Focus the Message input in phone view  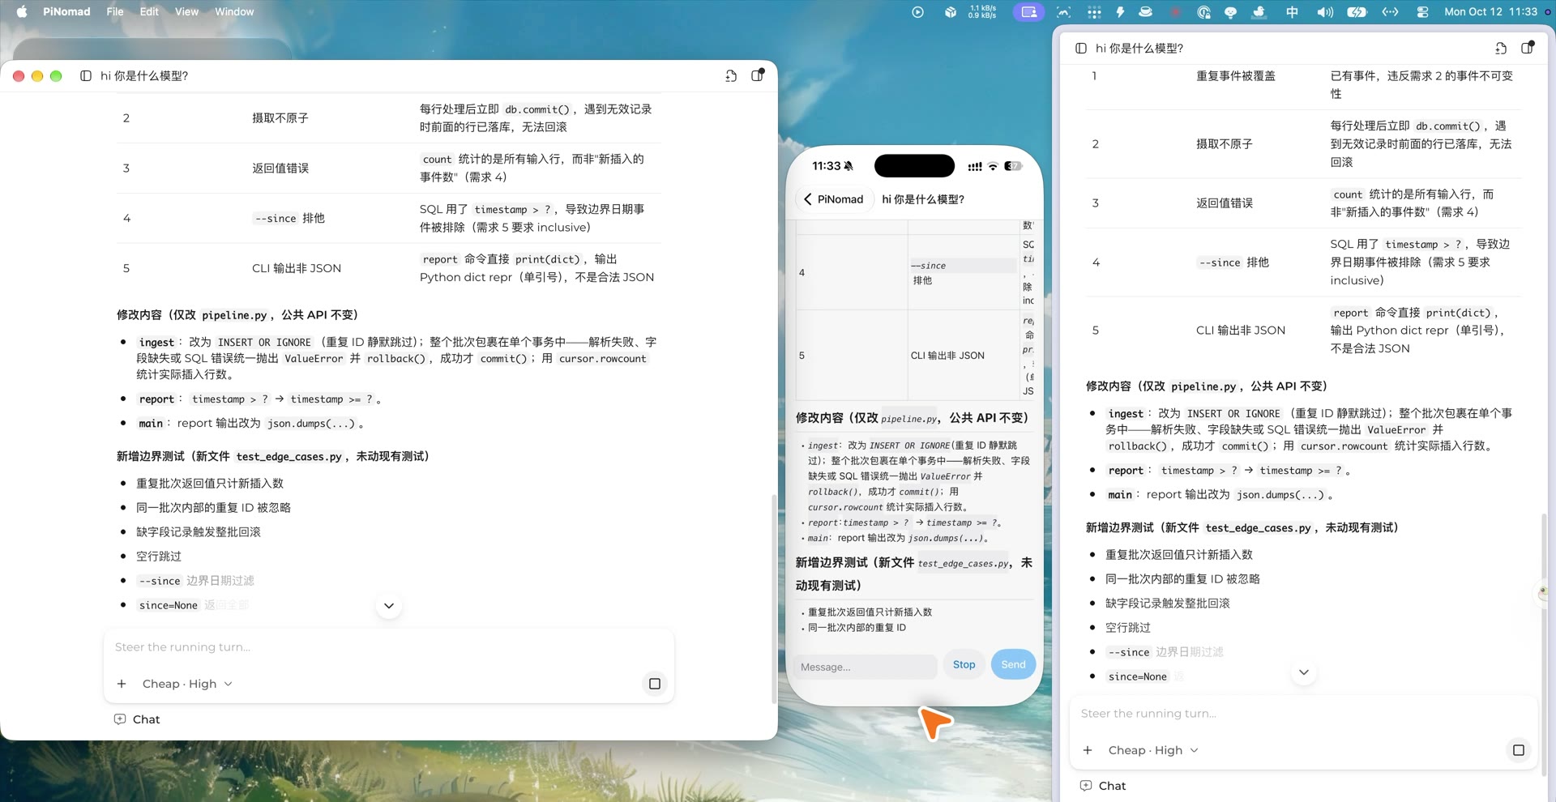(x=866, y=667)
